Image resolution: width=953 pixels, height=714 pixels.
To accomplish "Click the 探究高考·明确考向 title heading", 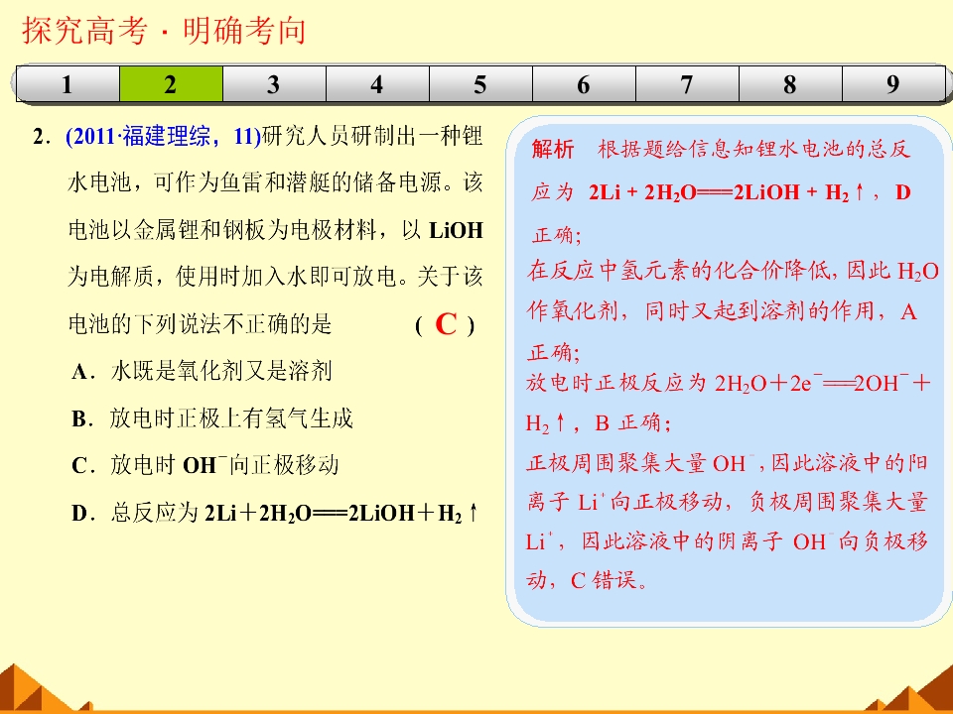I will coord(164,30).
